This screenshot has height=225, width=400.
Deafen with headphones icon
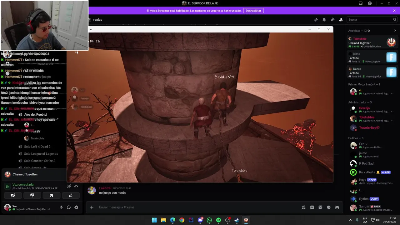pyautogui.click(x=69, y=207)
